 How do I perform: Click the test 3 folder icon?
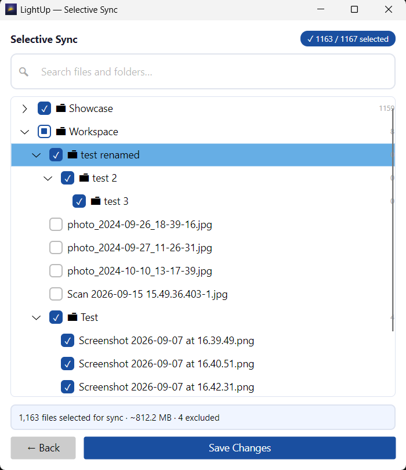point(96,201)
